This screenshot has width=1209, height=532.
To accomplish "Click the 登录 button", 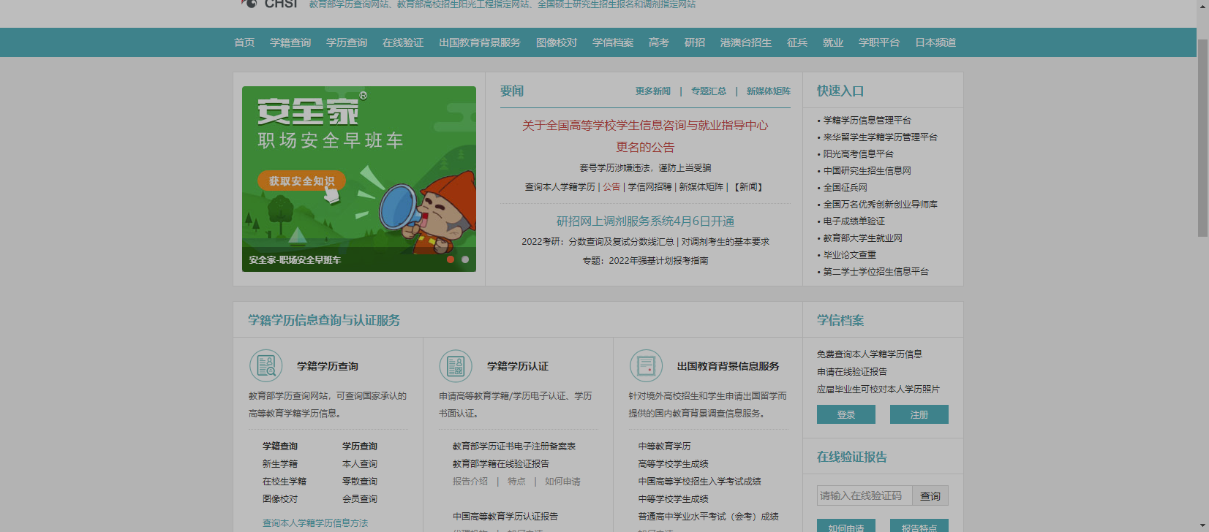I will [x=846, y=414].
